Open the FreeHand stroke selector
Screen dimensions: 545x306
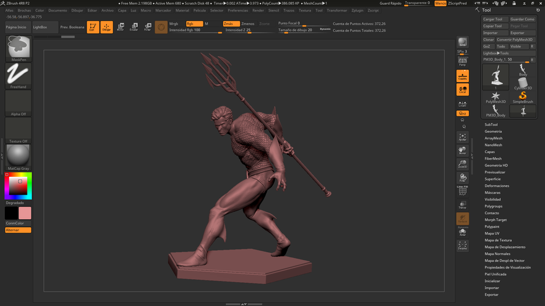[x=18, y=76]
